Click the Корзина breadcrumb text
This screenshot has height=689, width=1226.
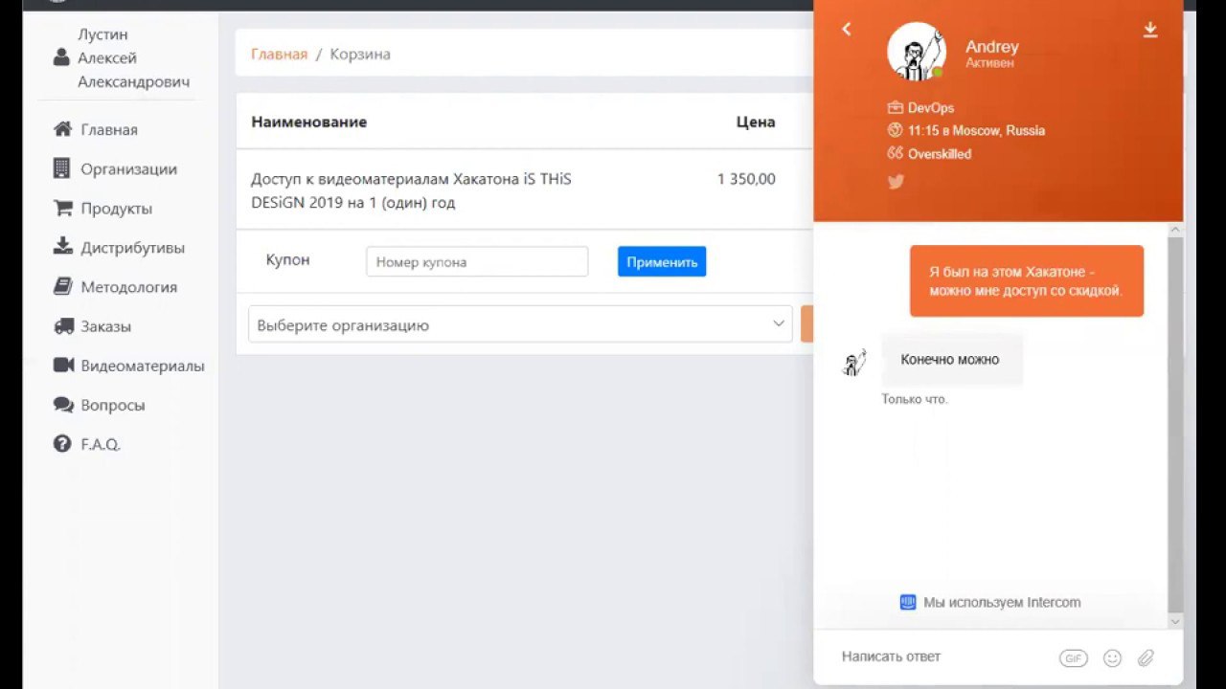pyautogui.click(x=360, y=54)
